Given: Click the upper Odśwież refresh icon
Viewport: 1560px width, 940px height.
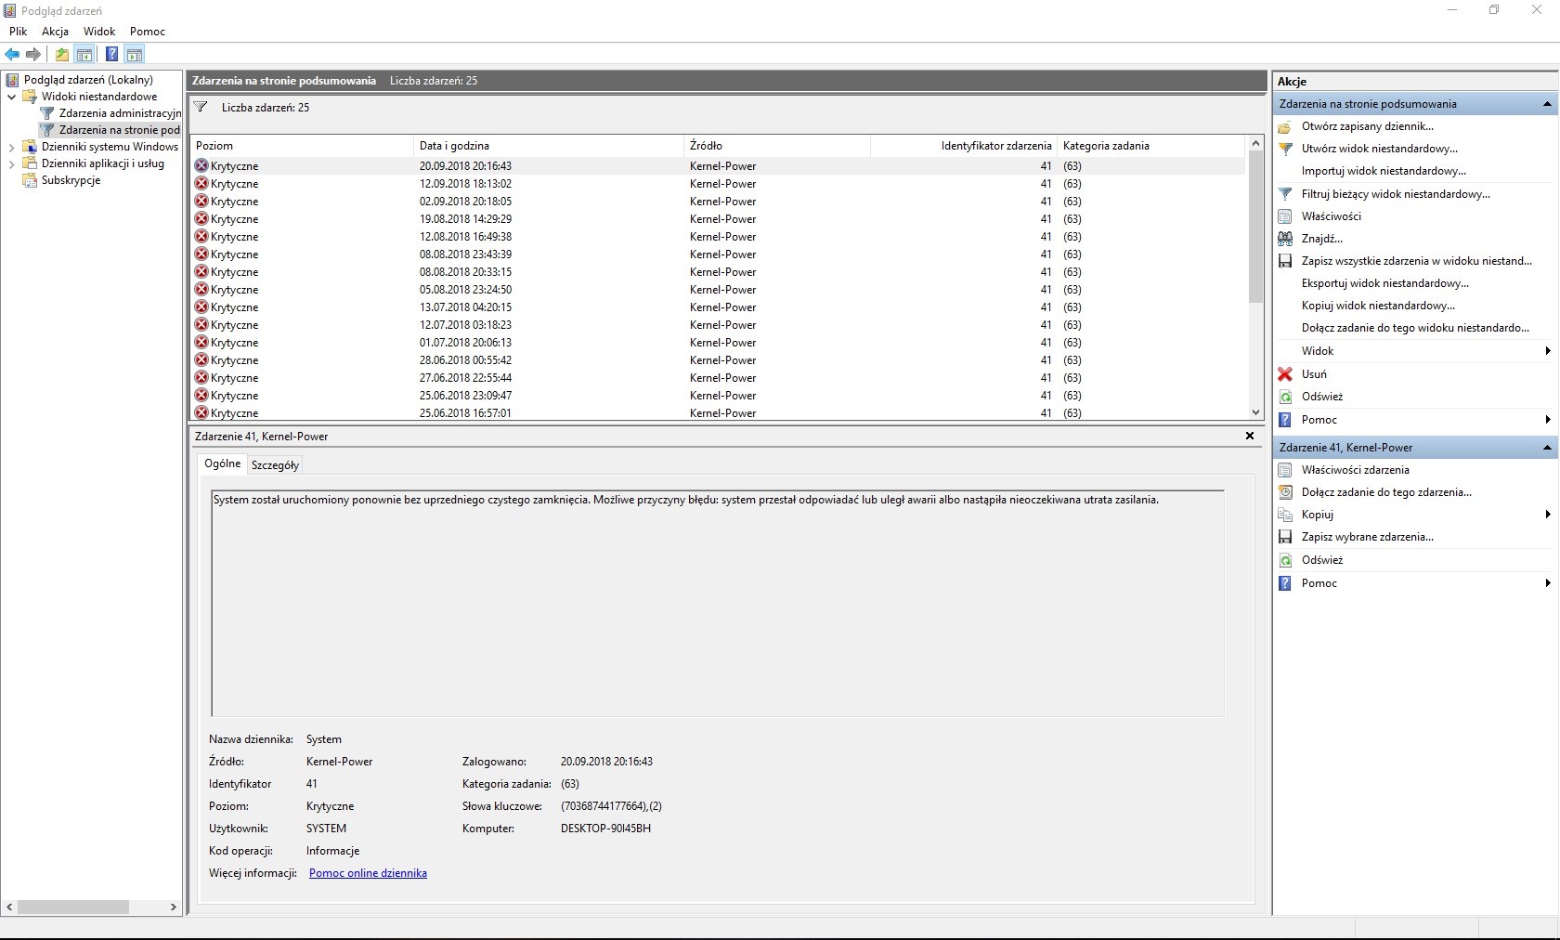Looking at the screenshot, I should click(x=1285, y=397).
